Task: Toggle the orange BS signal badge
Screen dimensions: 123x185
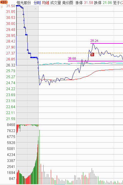Action: [x=4, y=2]
